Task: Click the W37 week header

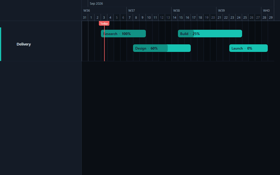Action: pyautogui.click(x=149, y=10)
